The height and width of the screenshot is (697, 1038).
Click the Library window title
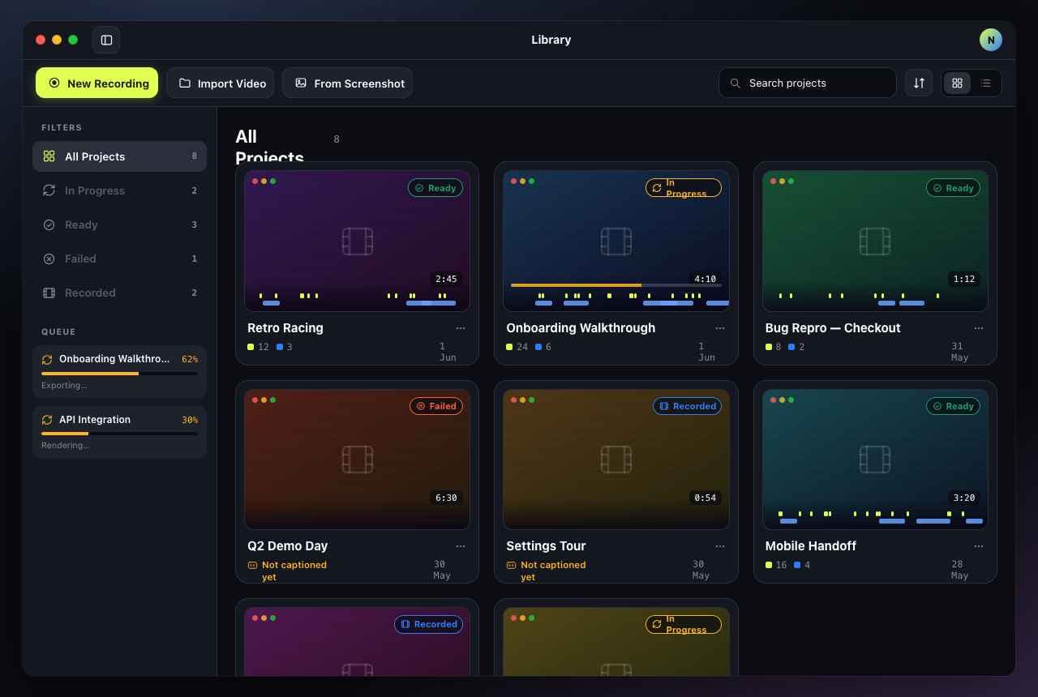point(551,40)
